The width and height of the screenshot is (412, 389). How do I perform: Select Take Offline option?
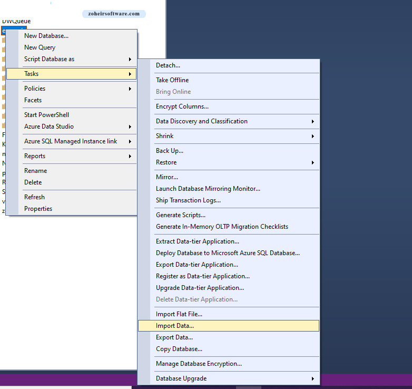[172, 80]
